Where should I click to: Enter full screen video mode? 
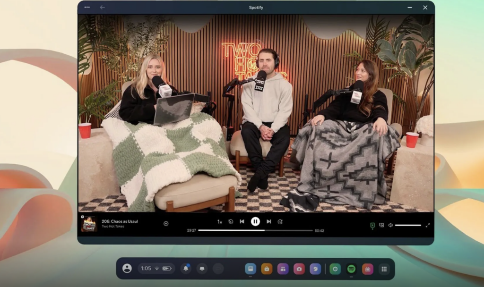[x=428, y=225]
